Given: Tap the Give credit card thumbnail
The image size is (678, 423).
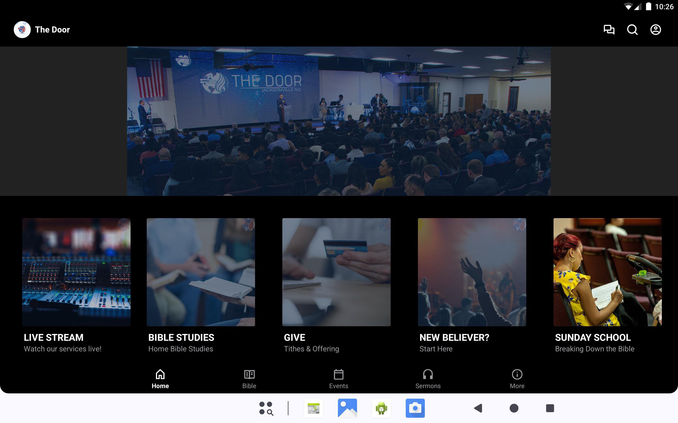Looking at the screenshot, I should tap(336, 272).
